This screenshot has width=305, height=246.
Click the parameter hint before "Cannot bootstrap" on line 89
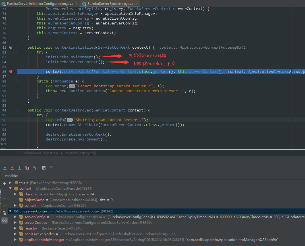72,86
